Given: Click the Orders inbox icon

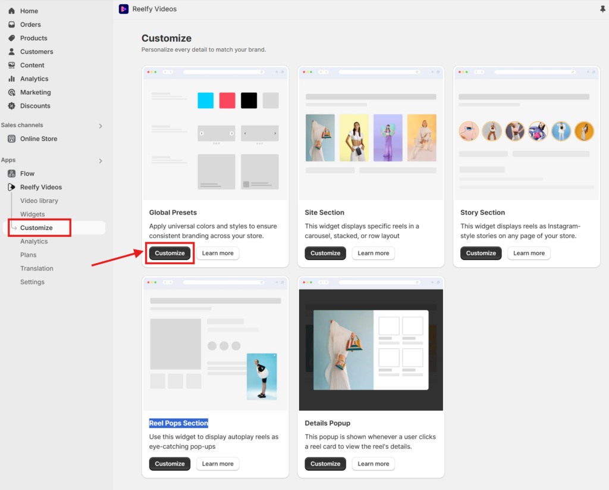Looking at the screenshot, I should click(x=12, y=24).
